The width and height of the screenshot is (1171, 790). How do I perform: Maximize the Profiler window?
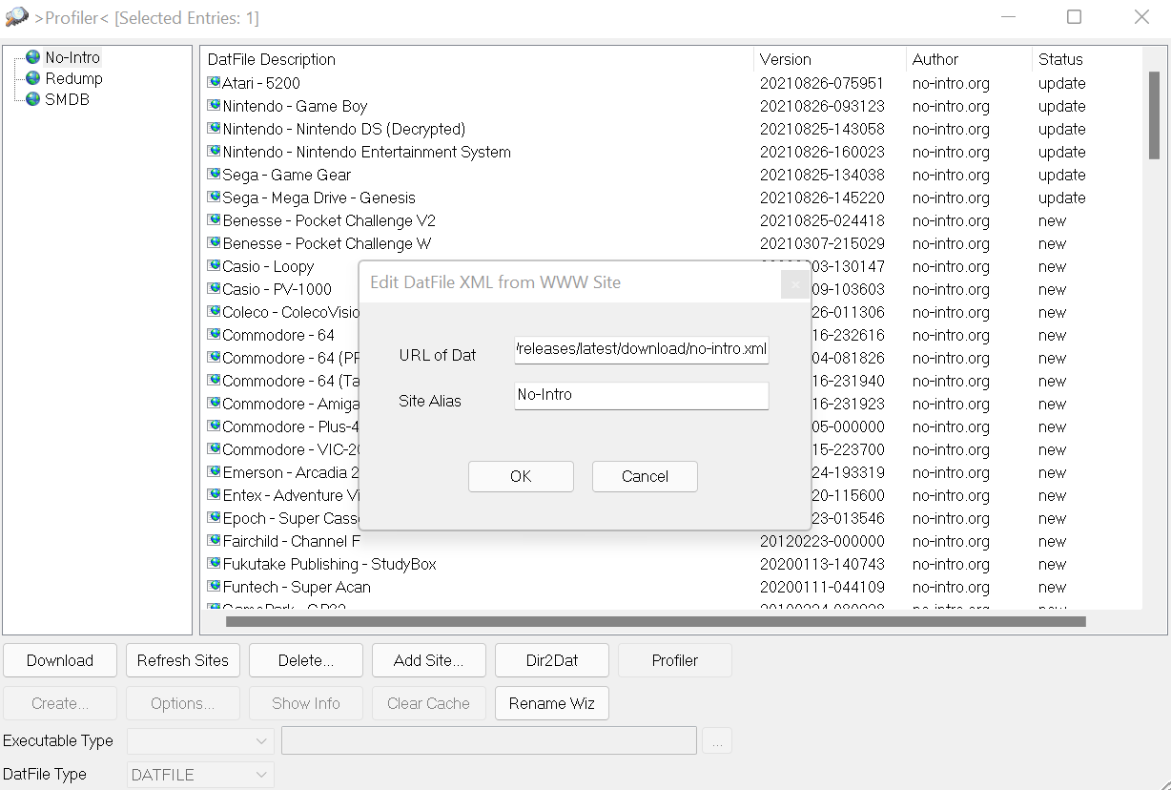click(x=1075, y=17)
